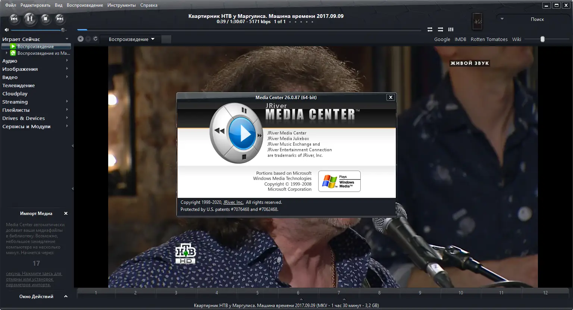This screenshot has width=573, height=310.
Task: Click the import settings cancel link
Action: click(x=34, y=279)
